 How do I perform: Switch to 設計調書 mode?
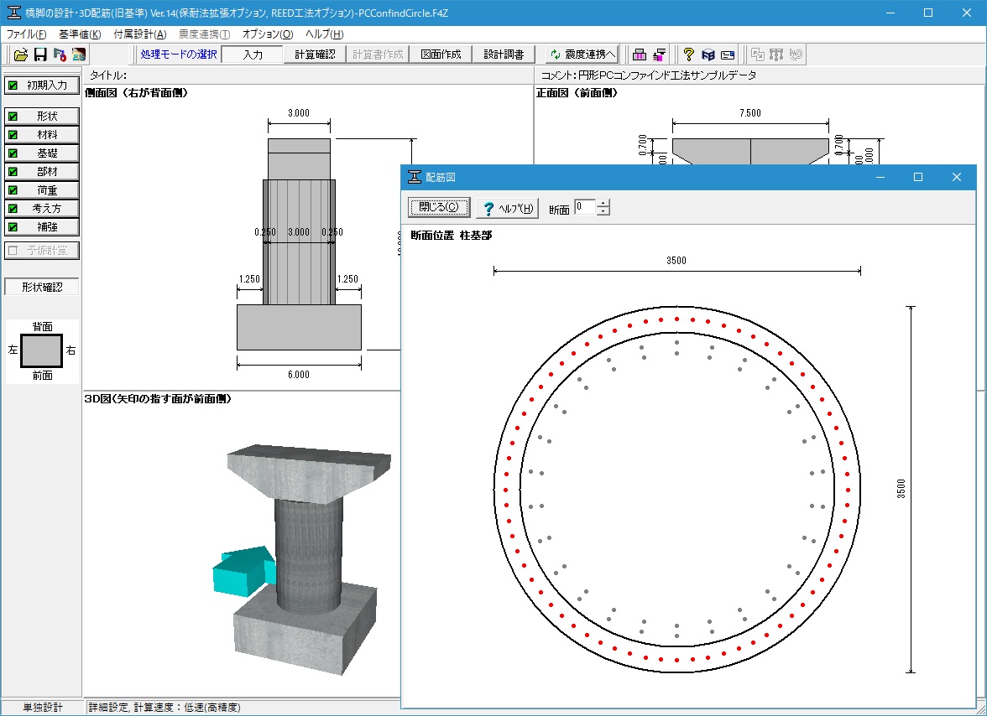pos(504,54)
